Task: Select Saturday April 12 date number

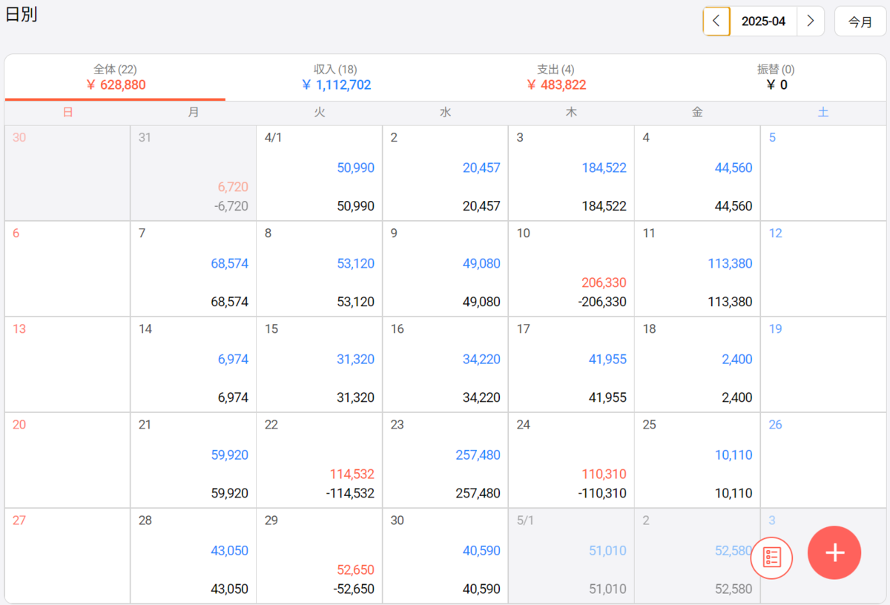Action: 775,233
